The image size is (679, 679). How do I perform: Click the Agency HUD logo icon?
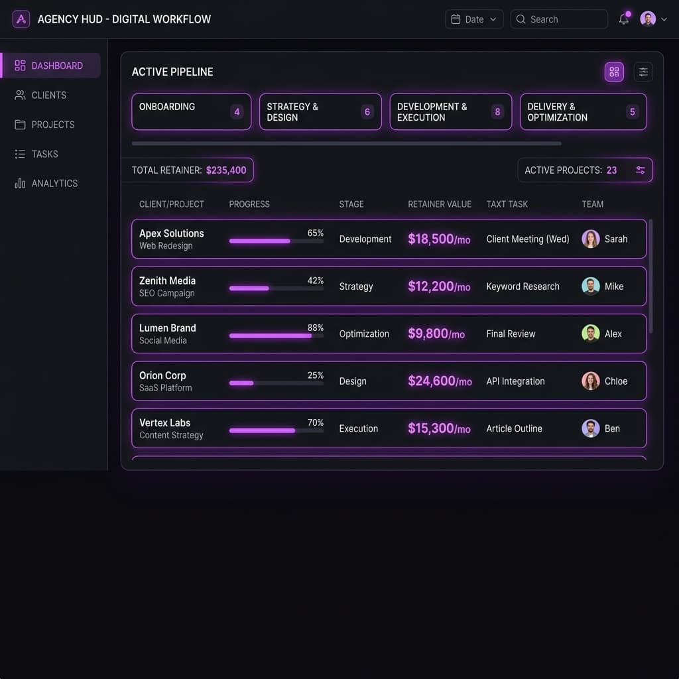pyautogui.click(x=21, y=19)
